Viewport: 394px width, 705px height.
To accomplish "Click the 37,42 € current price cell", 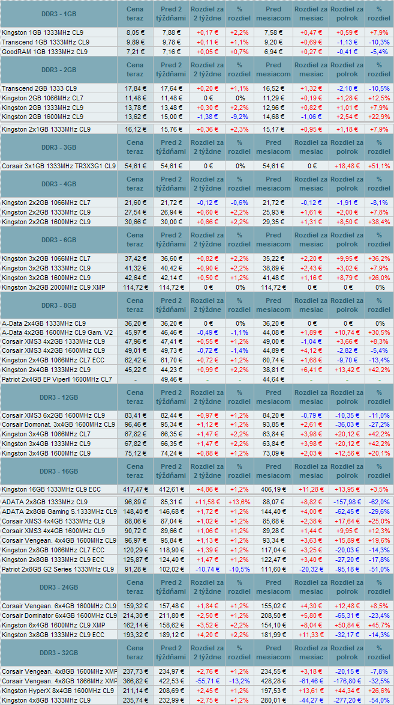I will [134, 259].
